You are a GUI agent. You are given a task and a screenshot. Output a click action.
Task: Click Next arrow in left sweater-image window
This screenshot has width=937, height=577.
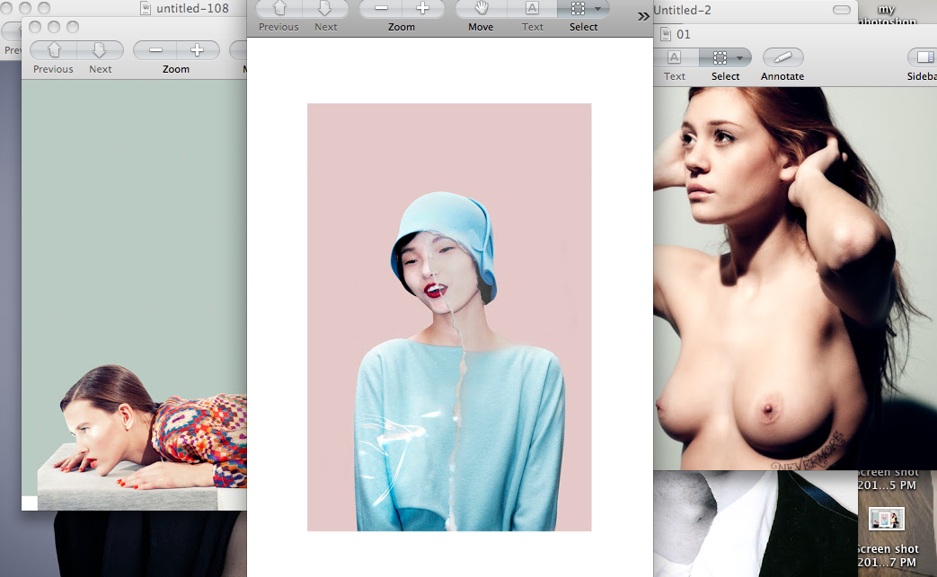[x=100, y=50]
